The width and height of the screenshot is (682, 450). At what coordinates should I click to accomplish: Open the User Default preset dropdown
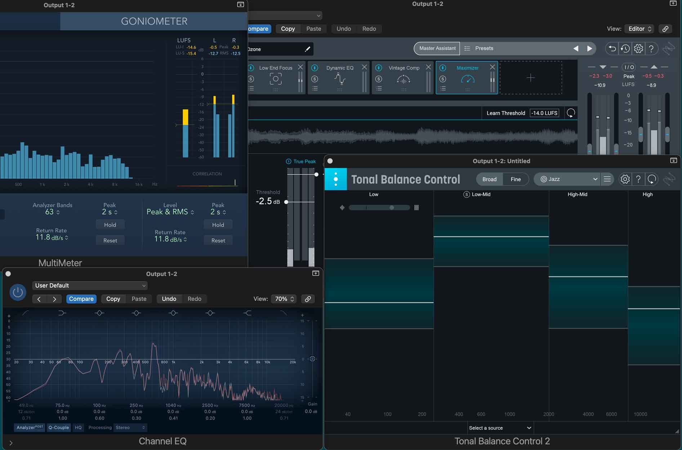90,285
